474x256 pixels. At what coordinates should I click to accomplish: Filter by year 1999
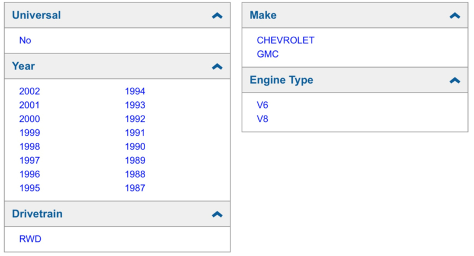(30, 133)
